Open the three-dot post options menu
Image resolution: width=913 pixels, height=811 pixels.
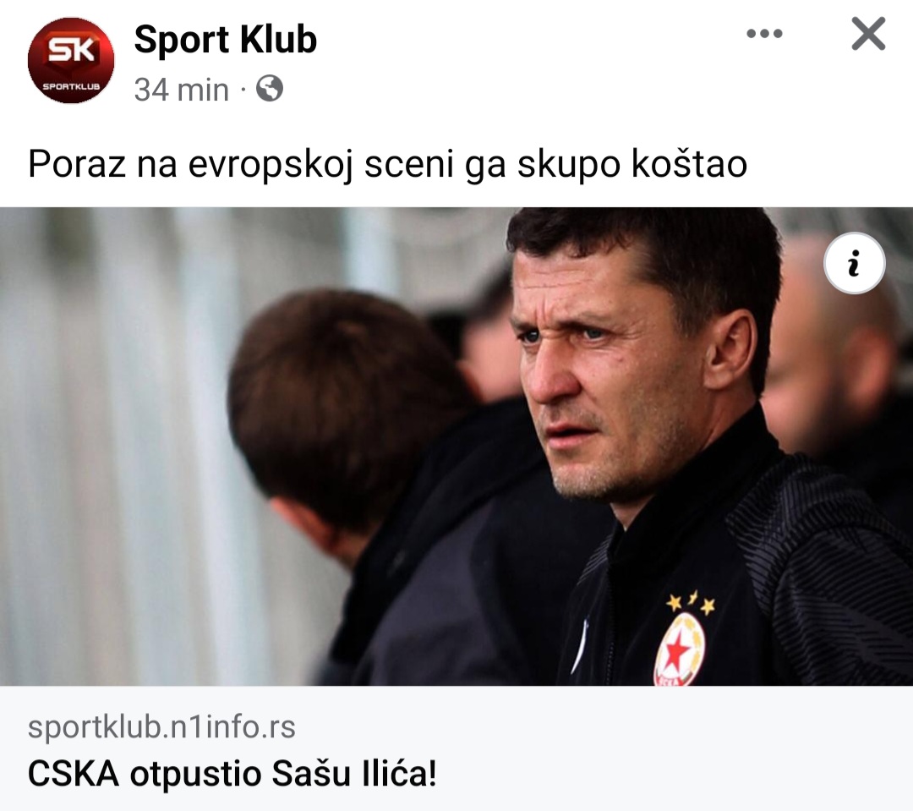pyautogui.click(x=764, y=34)
